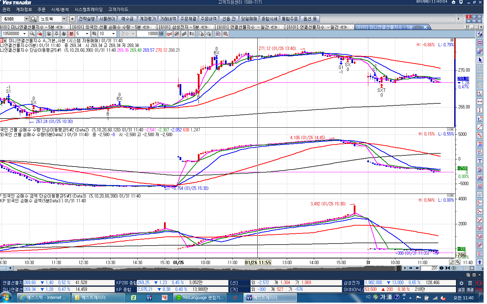
Task: Click the blue up-arrow icon at chart corner
Action: point(480,262)
